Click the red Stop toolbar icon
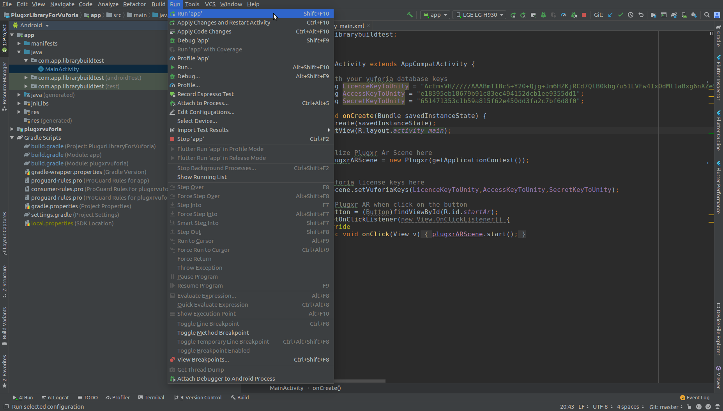This screenshot has width=723, height=411. coord(584,15)
